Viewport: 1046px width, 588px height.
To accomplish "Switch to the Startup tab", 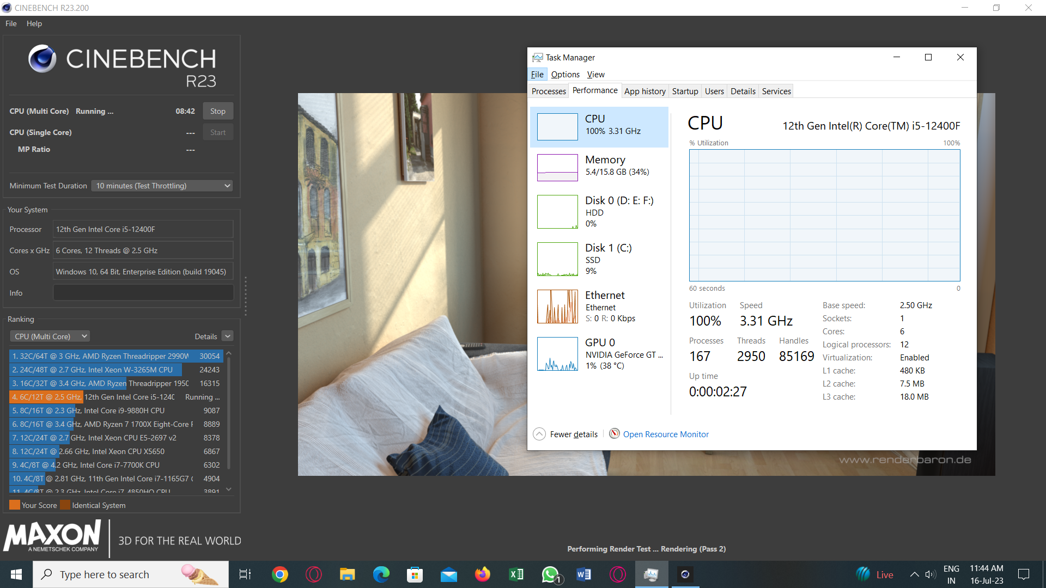I will click(x=685, y=91).
